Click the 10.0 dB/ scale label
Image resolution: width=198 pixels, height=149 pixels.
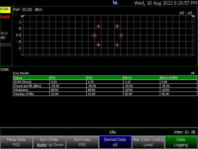[4, 35]
